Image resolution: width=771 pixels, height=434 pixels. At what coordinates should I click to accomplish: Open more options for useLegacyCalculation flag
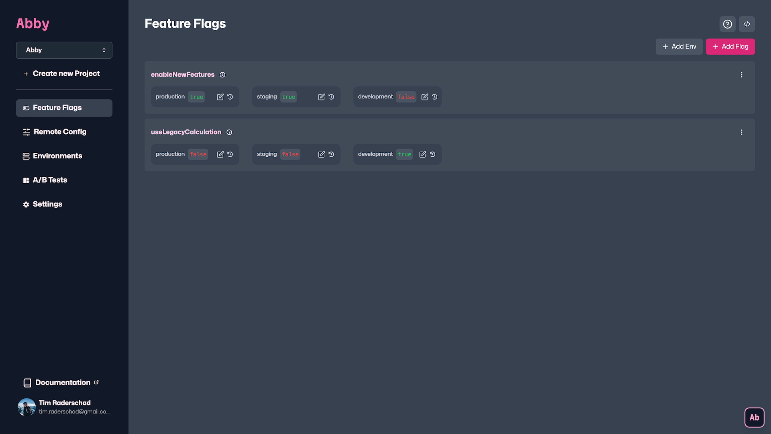point(742,132)
